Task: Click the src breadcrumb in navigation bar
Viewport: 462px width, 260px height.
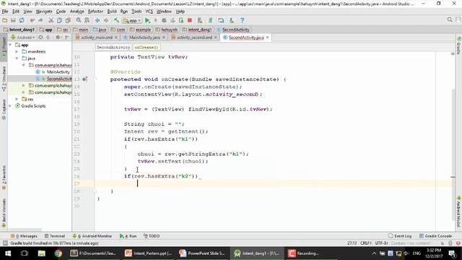Action: 63,30
